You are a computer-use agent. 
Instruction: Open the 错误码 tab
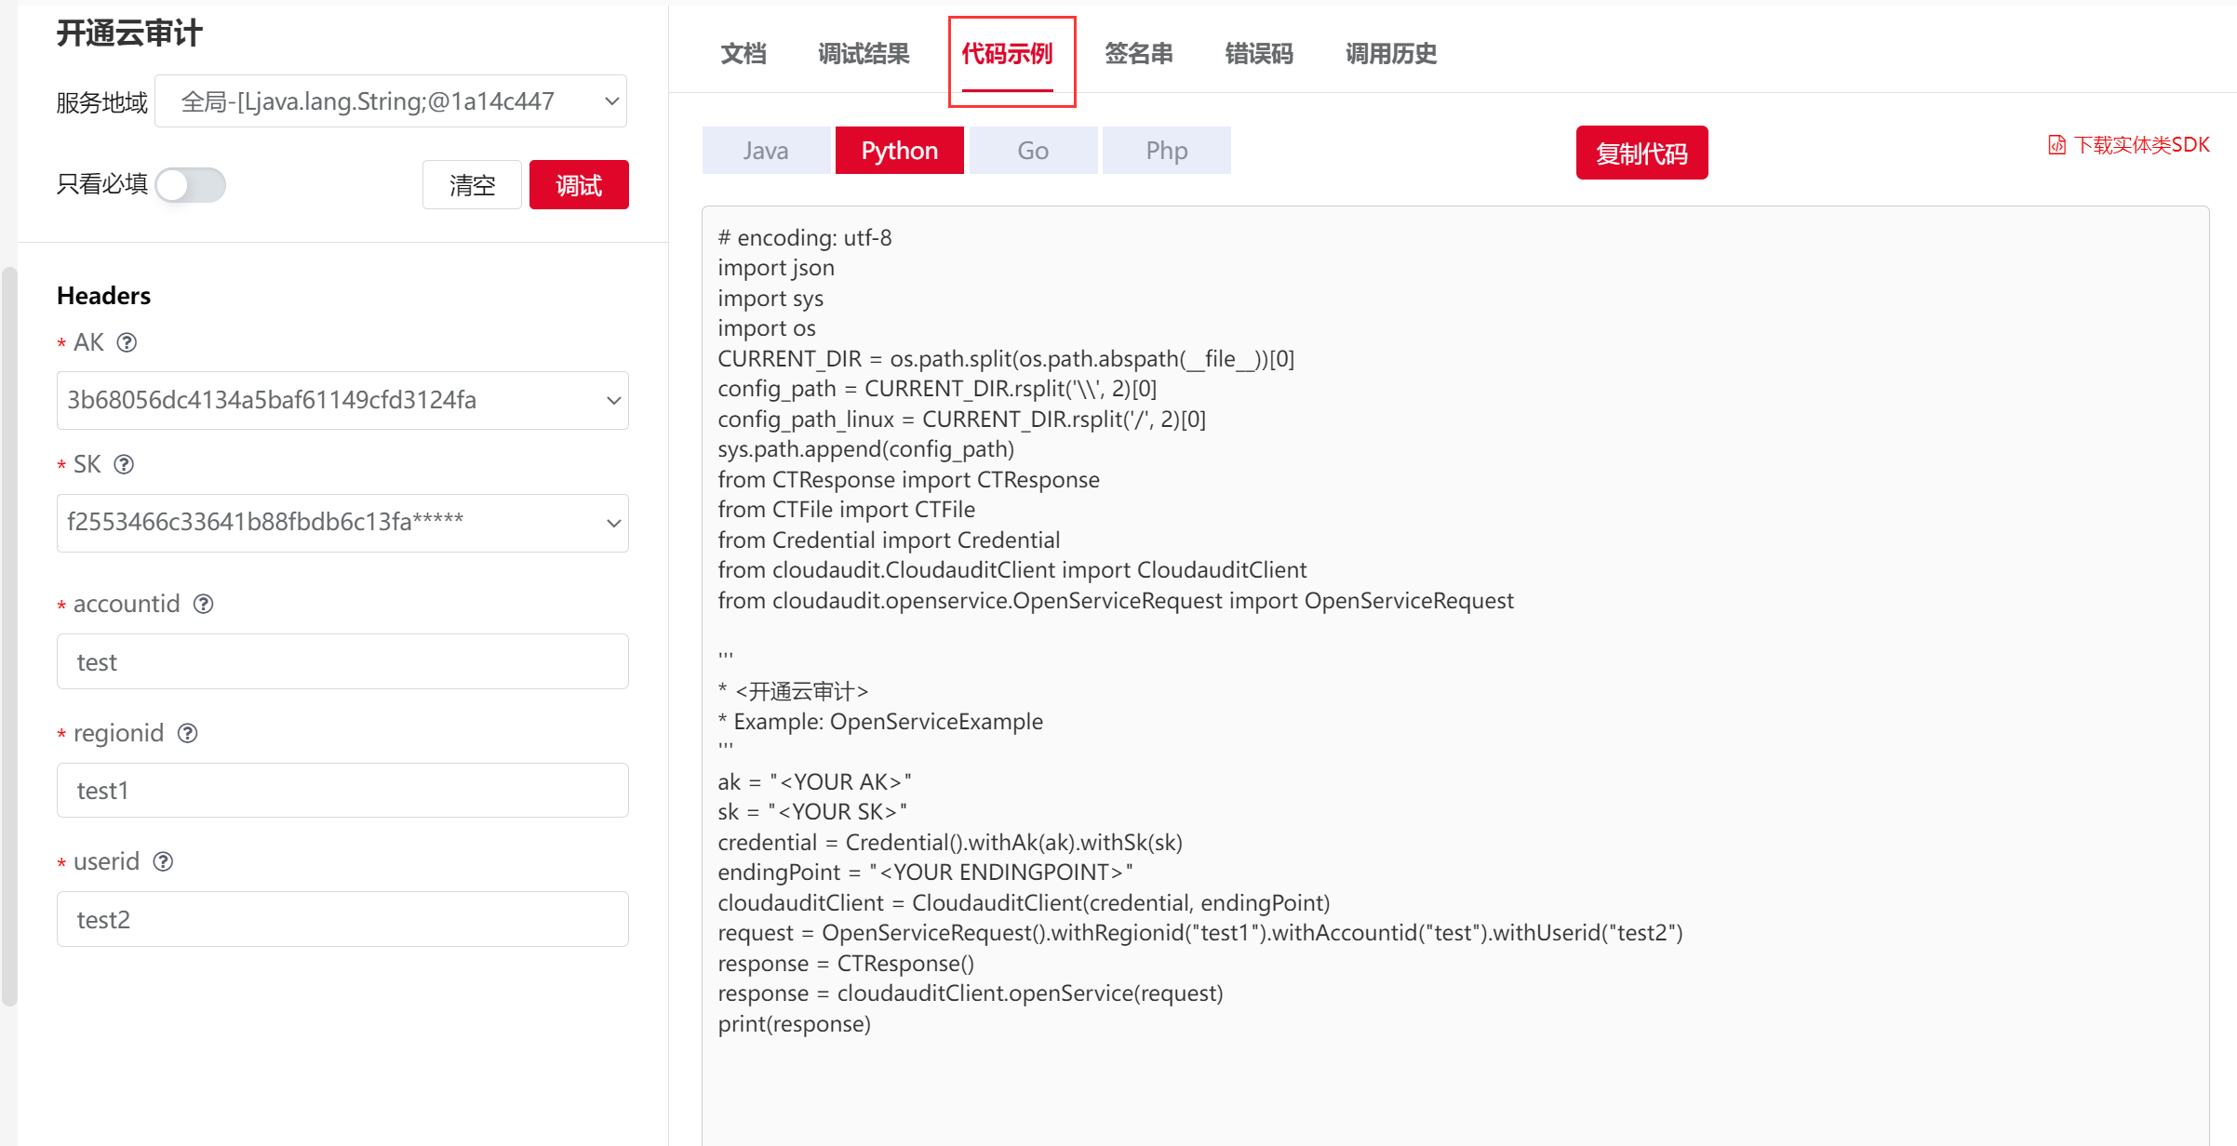click(1259, 54)
